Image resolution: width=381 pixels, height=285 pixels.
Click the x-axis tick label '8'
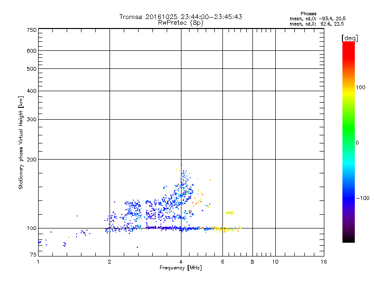click(252, 262)
